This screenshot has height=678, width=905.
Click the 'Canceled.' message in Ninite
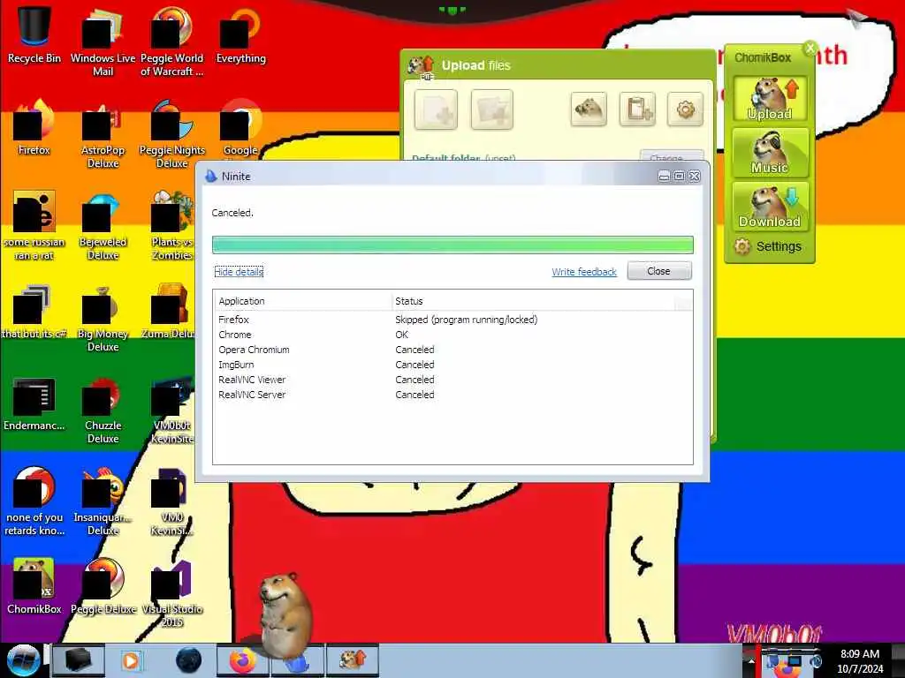coord(232,213)
